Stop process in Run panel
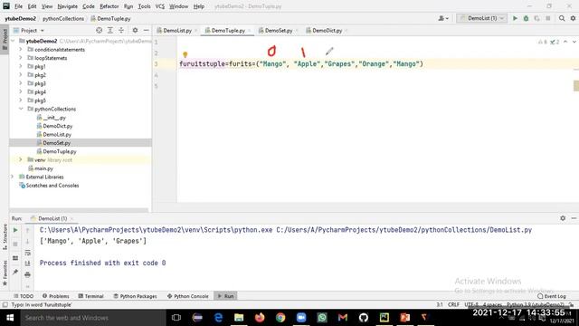The width and height of the screenshot is (579, 326). pyautogui.click(x=15, y=244)
